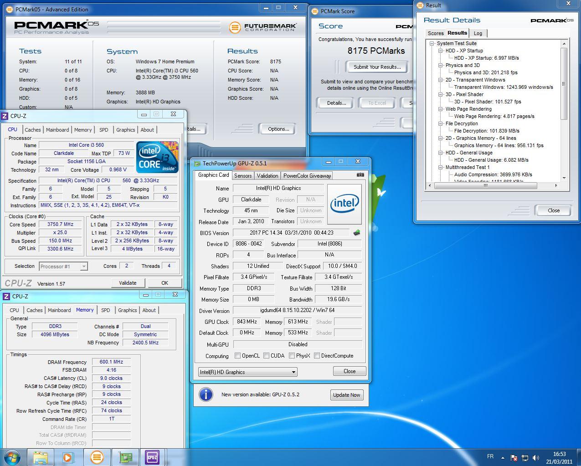Viewport: 581px width, 466px height.
Task: Open the Log tab in Result window
Action: (478, 33)
